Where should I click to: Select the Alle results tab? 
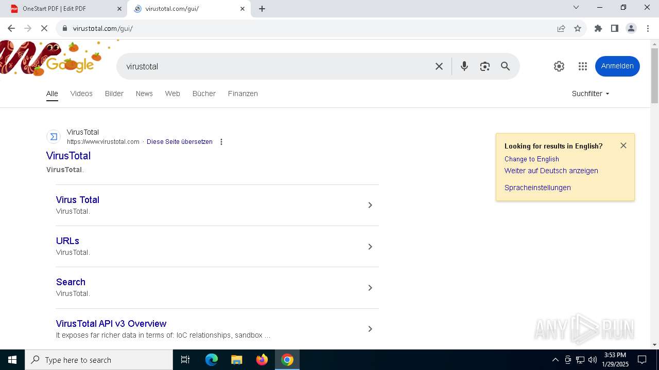tap(52, 94)
